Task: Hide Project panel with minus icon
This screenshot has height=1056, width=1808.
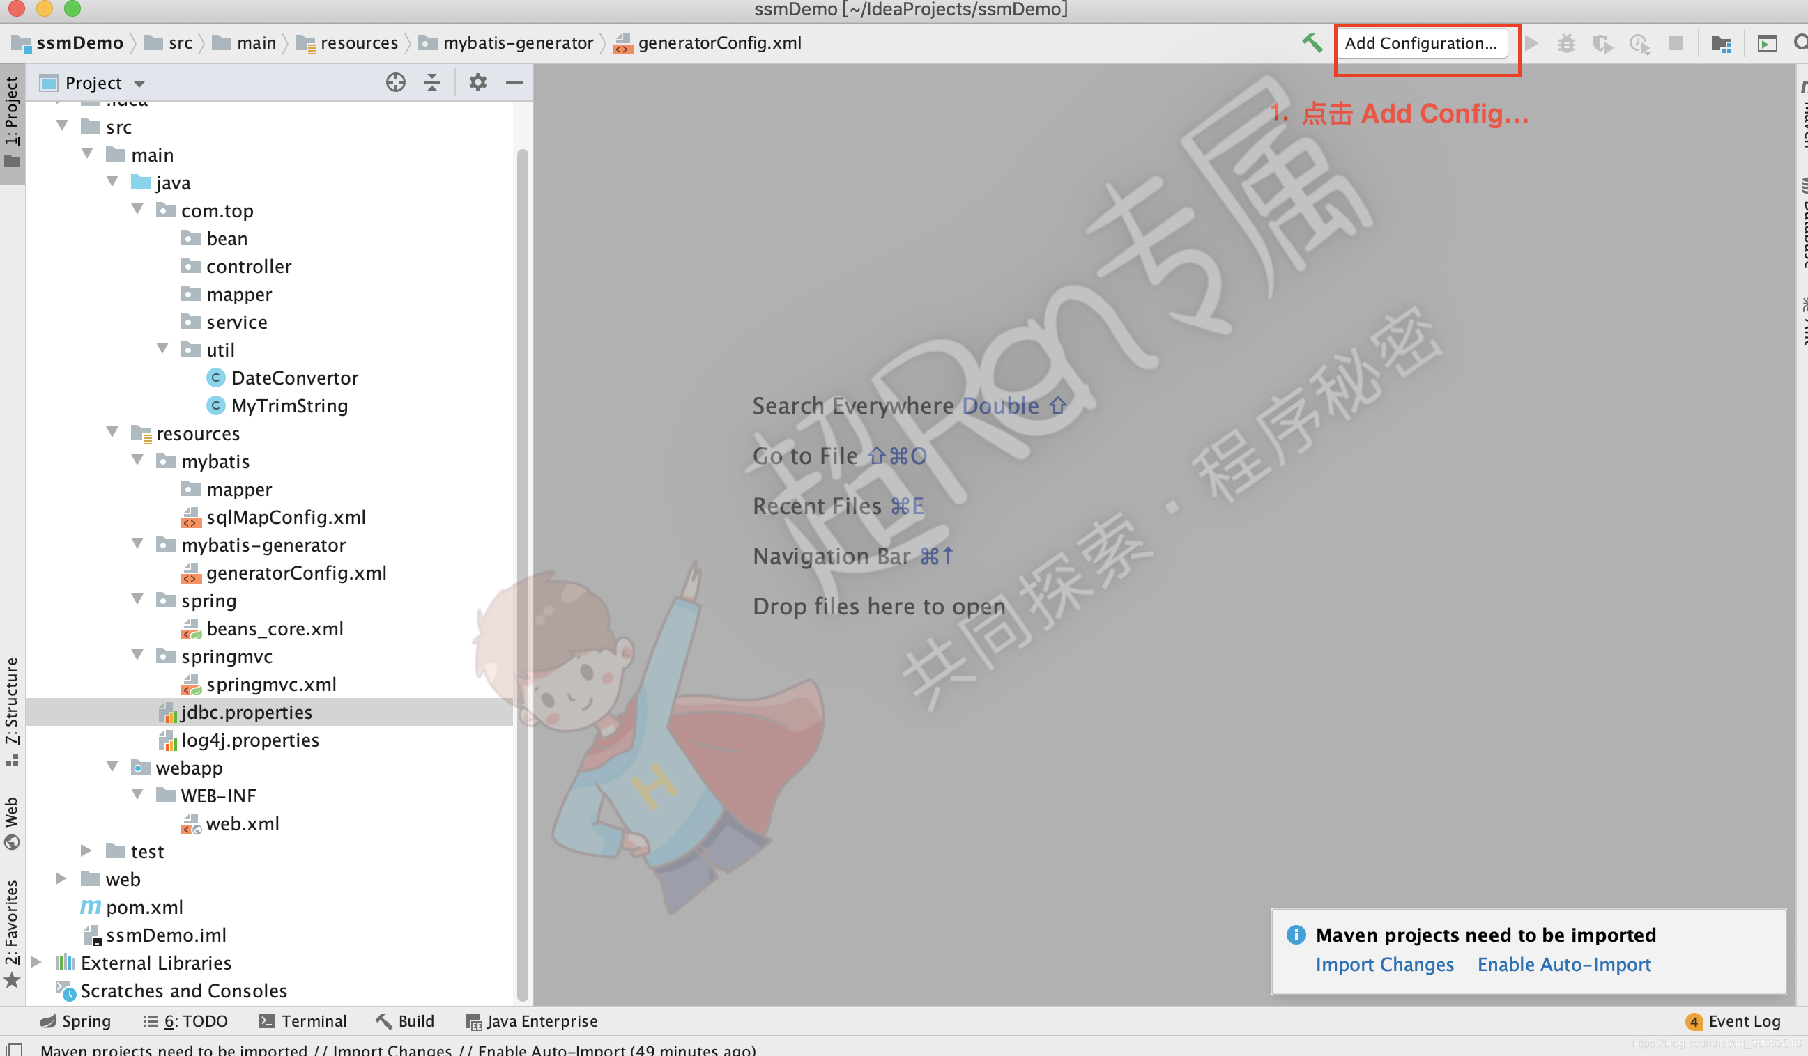Action: point(514,82)
